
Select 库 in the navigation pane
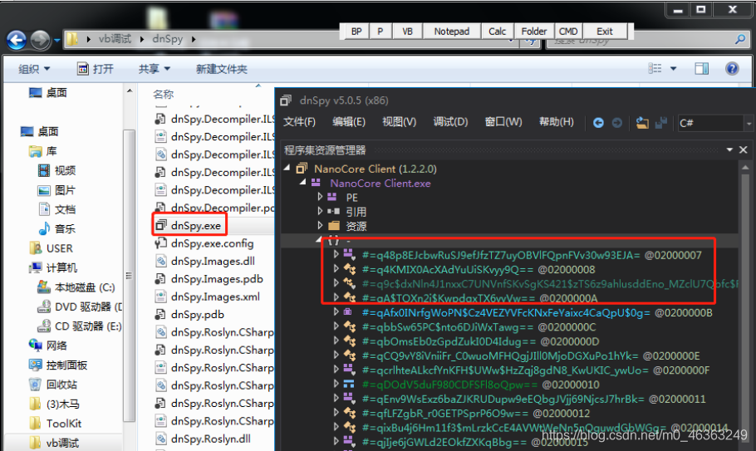[x=43, y=151]
